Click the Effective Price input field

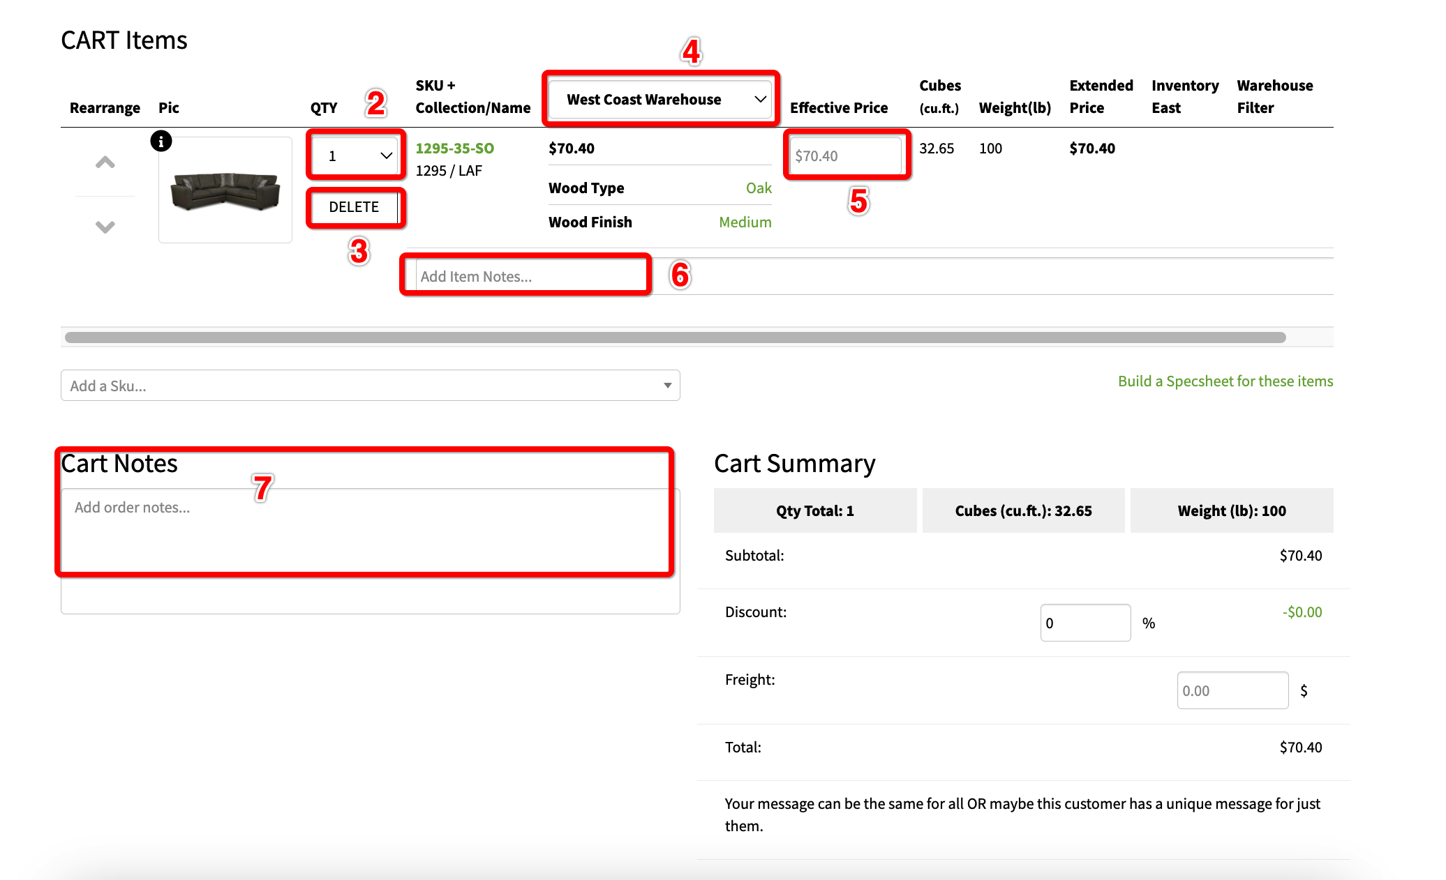pos(845,155)
